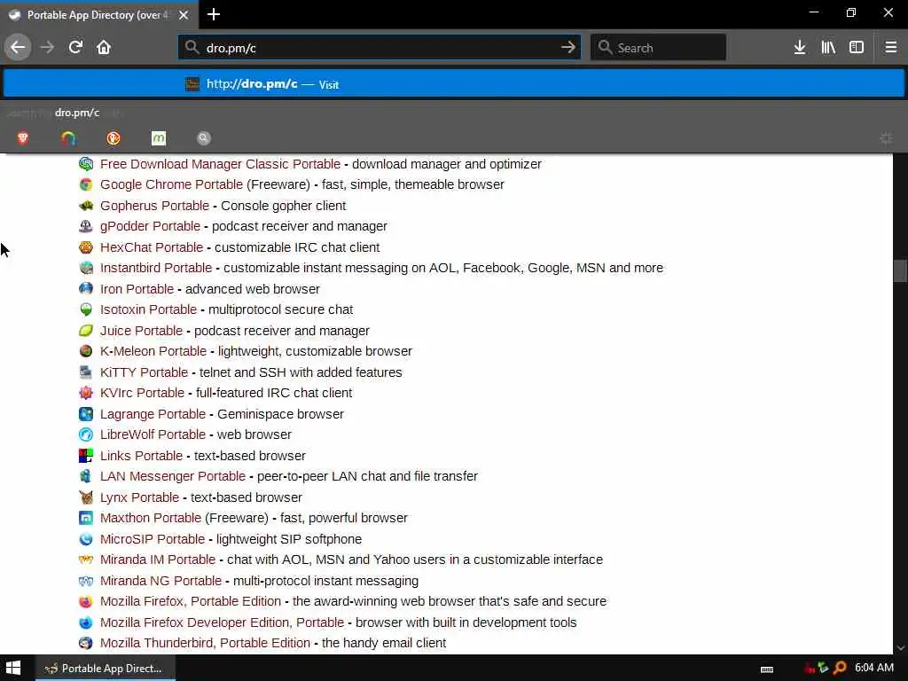Open the Lynx Portable link
908x681 pixels.
pyautogui.click(x=139, y=497)
